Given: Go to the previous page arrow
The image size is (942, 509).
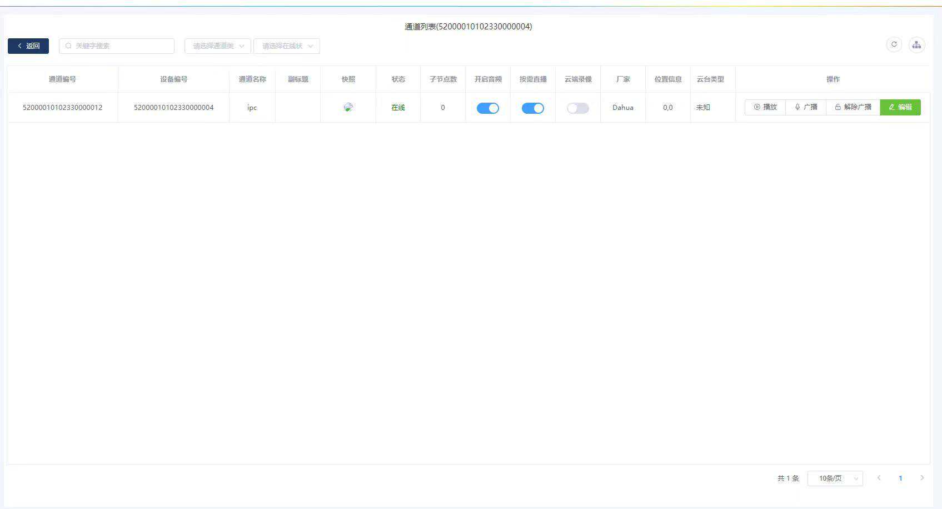Looking at the screenshot, I should pyautogui.click(x=879, y=478).
